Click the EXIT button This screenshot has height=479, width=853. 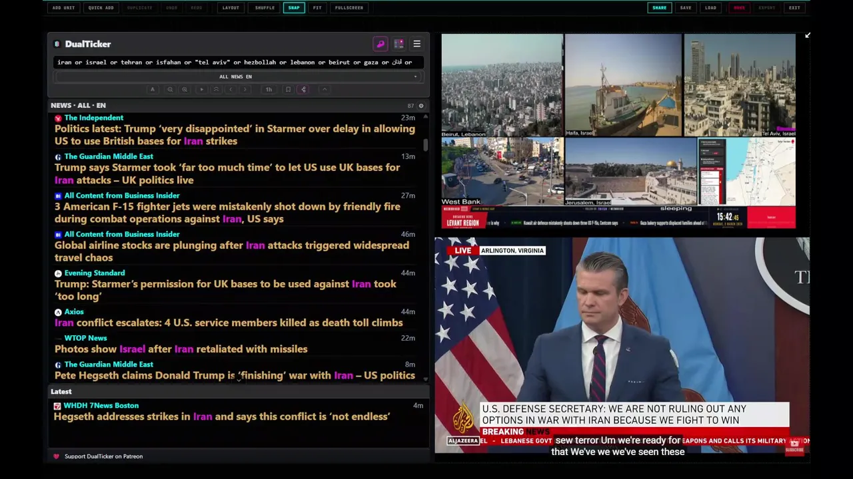[x=794, y=8]
